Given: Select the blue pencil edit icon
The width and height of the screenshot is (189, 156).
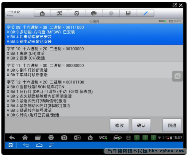Looking at the screenshot, I should point(145,13).
